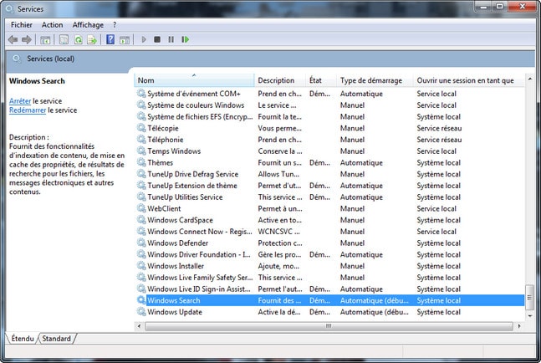Open the question mark help menu
Screen dimensions: 541x363
pyautogui.click(x=115, y=25)
